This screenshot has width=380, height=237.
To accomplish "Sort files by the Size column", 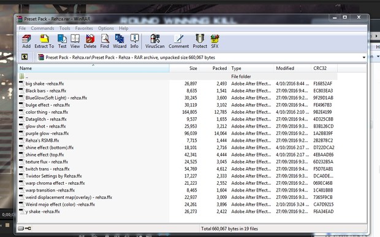I will pyautogui.click(x=184, y=68).
